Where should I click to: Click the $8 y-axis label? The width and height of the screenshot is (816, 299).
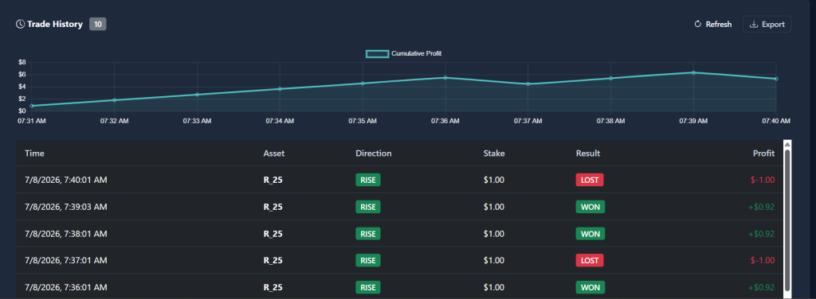[x=22, y=62]
